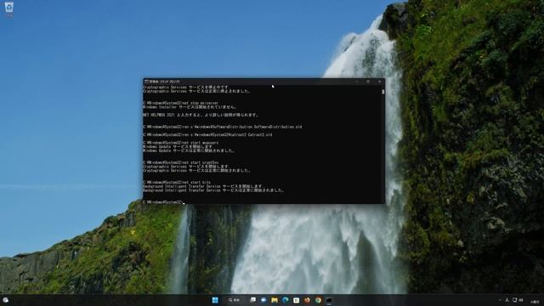Show hidden system tray icons
The height and width of the screenshot is (306, 544).
tap(500, 300)
